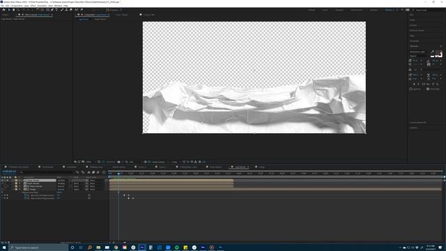446x251 pixels.
Task: Toggle All Caps in the Character panel
Action: point(423,84)
